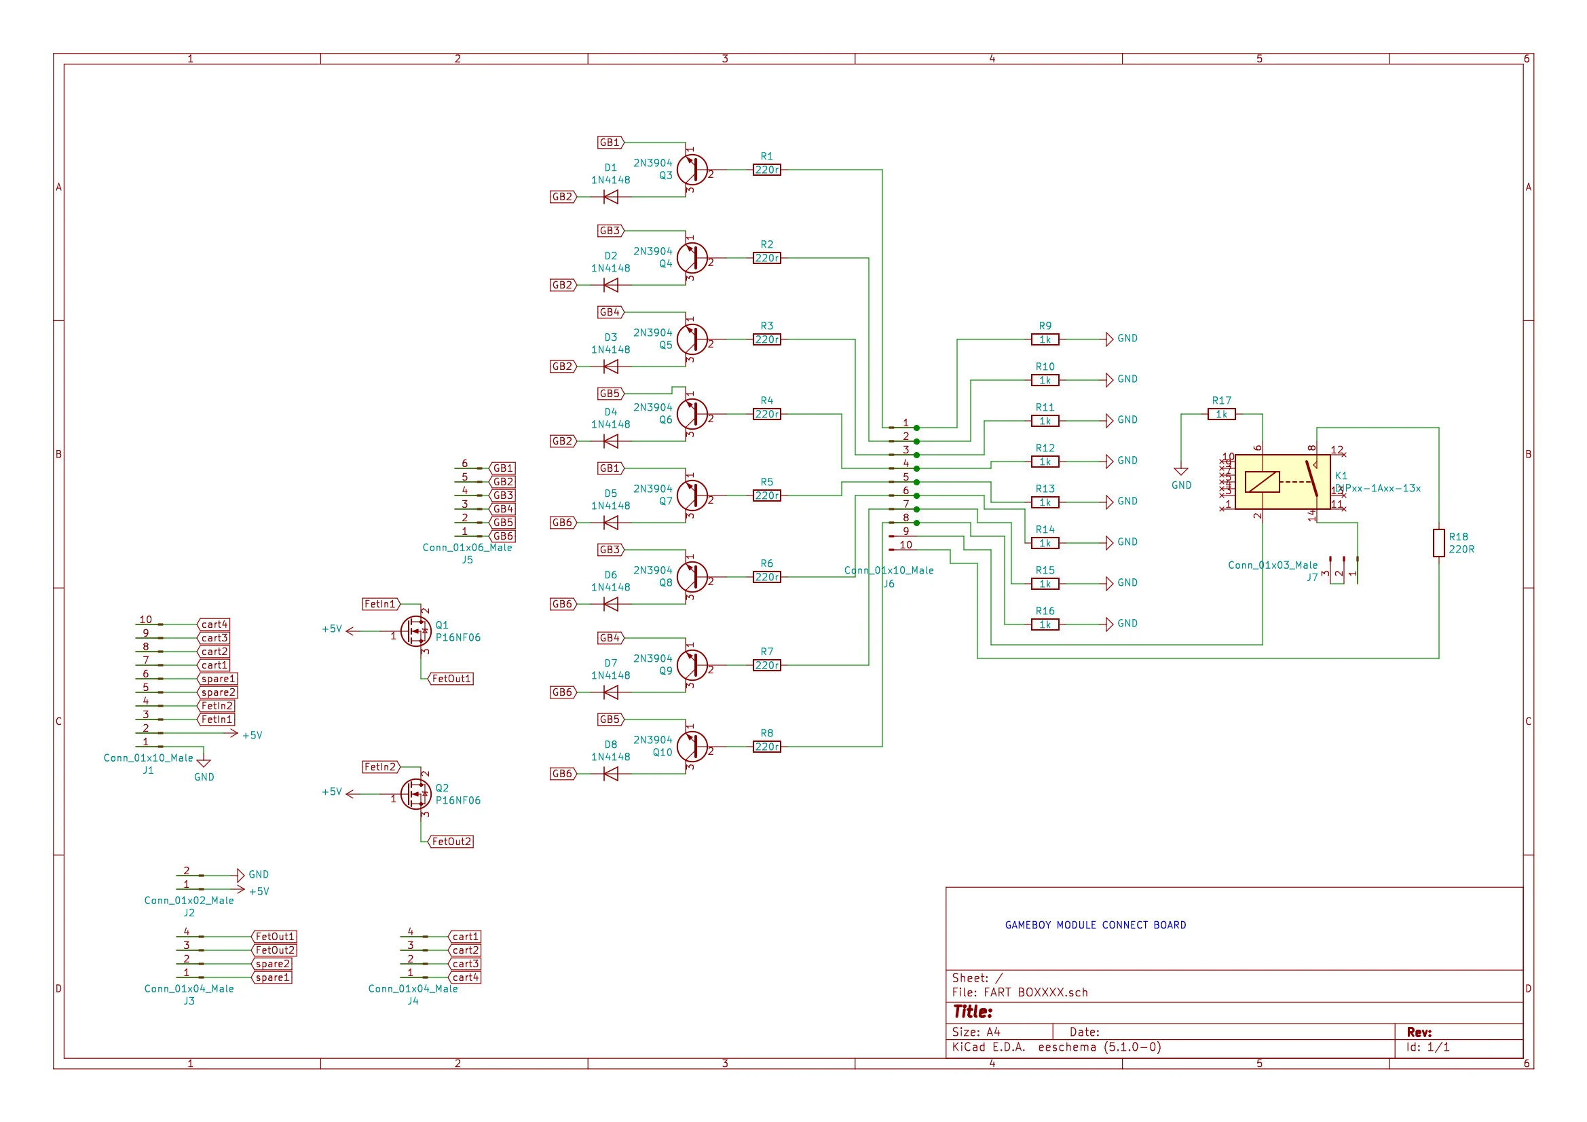Select the GND symbol left of R17

point(1180,472)
